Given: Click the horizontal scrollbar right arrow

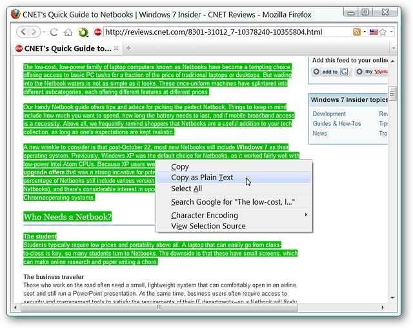Looking at the screenshot, I should (383, 307).
